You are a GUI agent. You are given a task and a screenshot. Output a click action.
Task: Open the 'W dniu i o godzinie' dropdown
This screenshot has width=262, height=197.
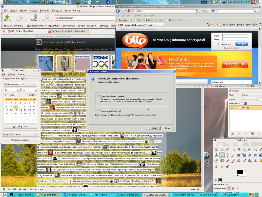[20, 84]
